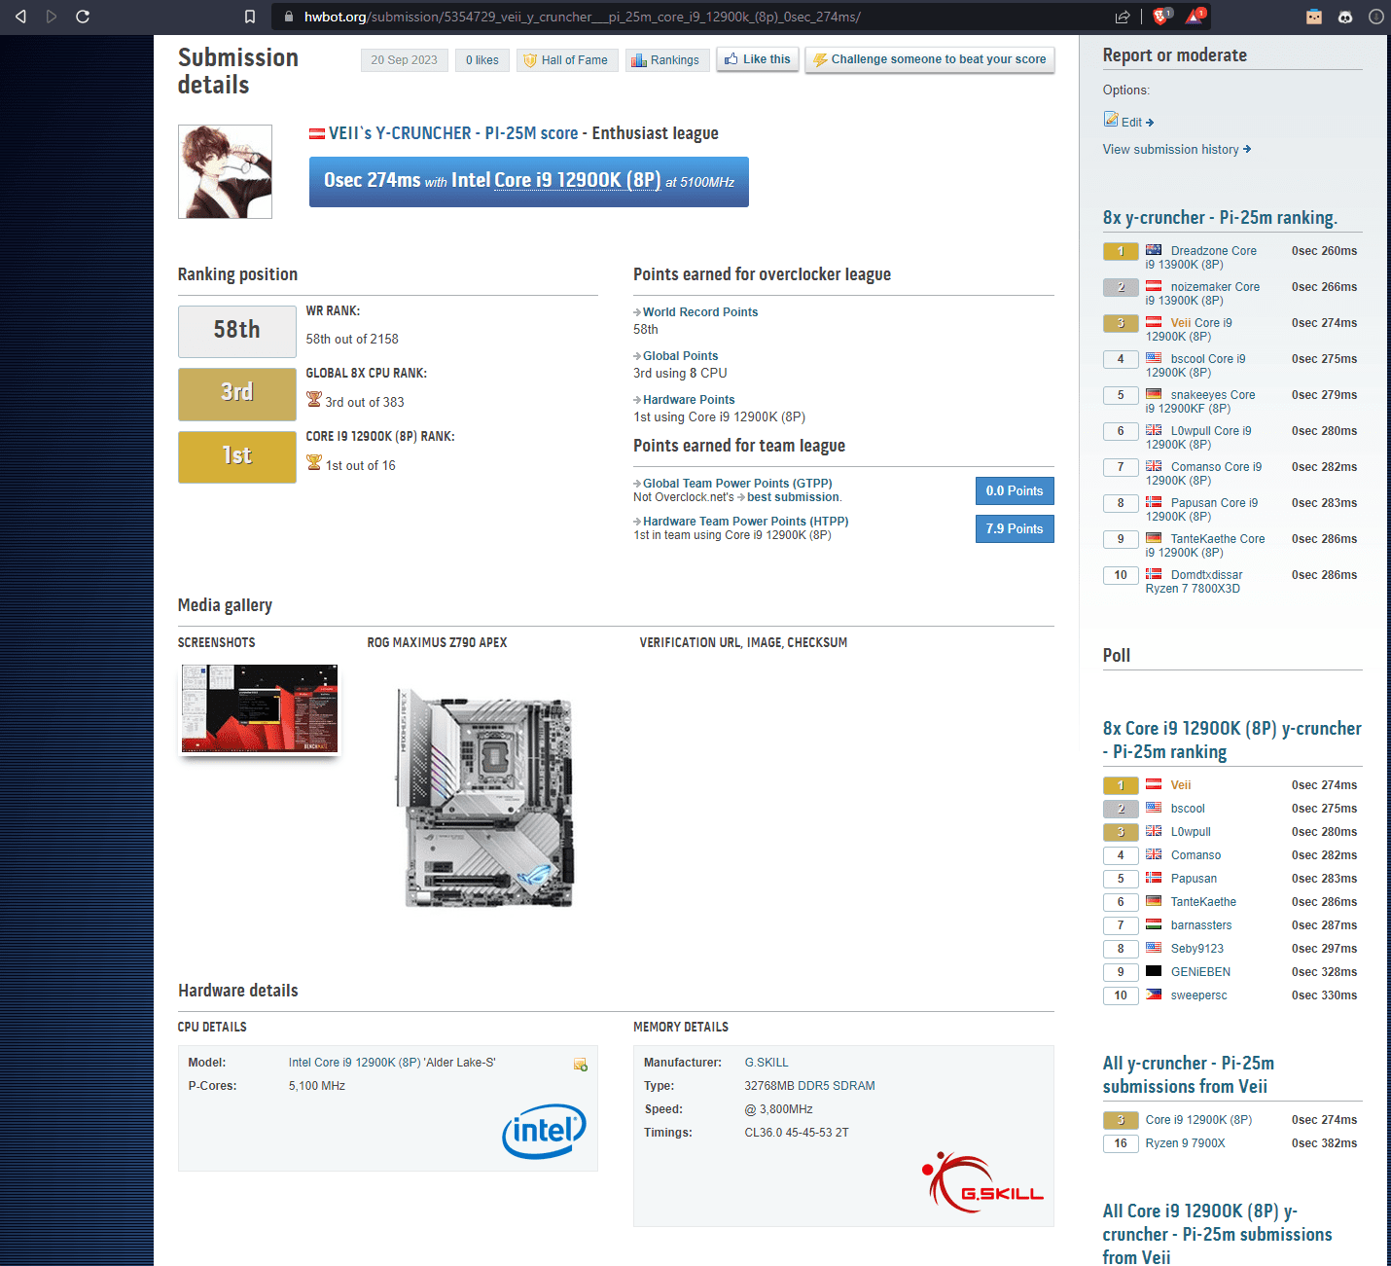Open Intel Core i9 12900K 'Alder Lake-S' link
The height and width of the screenshot is (1266, 1391).
392,1063
